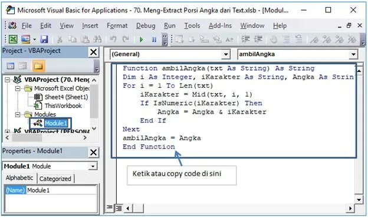Open the Window menu
The image size is (368, 218).
(252, 25)
